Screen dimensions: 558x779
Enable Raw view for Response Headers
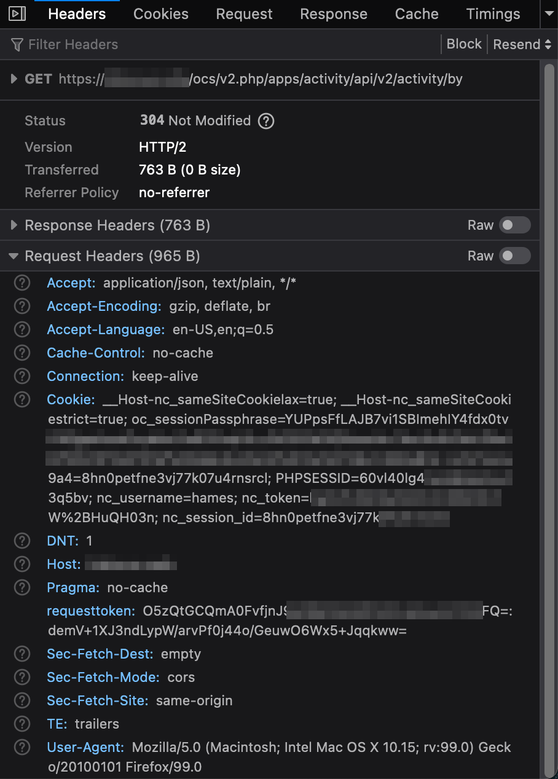515,225
